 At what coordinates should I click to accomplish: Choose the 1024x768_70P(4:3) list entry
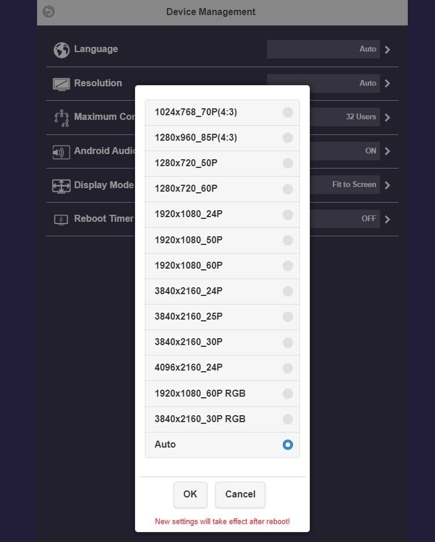pos(222,112)
